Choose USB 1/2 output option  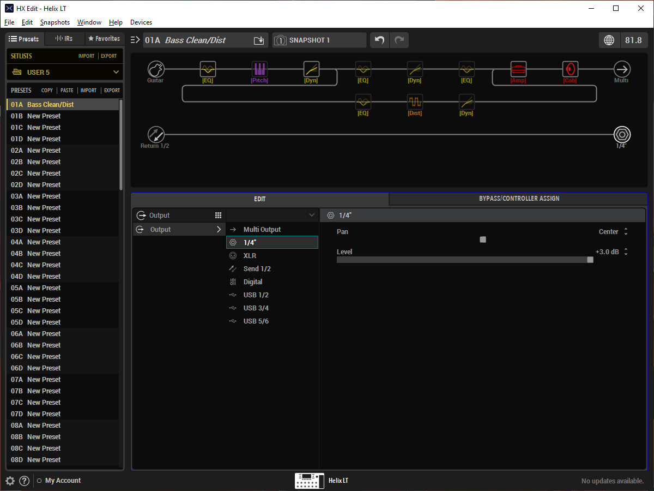coord(272,295)
